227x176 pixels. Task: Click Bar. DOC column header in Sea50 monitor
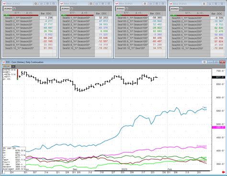tap(102, 13)
